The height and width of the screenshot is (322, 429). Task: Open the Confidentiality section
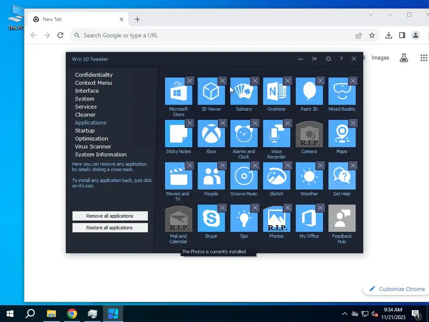[x=94, y=75]
